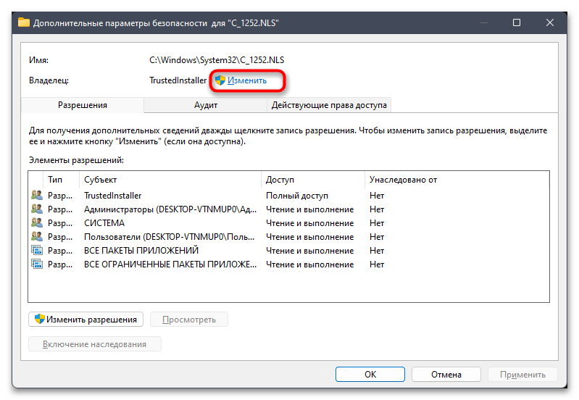Screen dimensions: 579x400
Task: Switch to the Разрешения tab
Action: [x=83, y=105]
